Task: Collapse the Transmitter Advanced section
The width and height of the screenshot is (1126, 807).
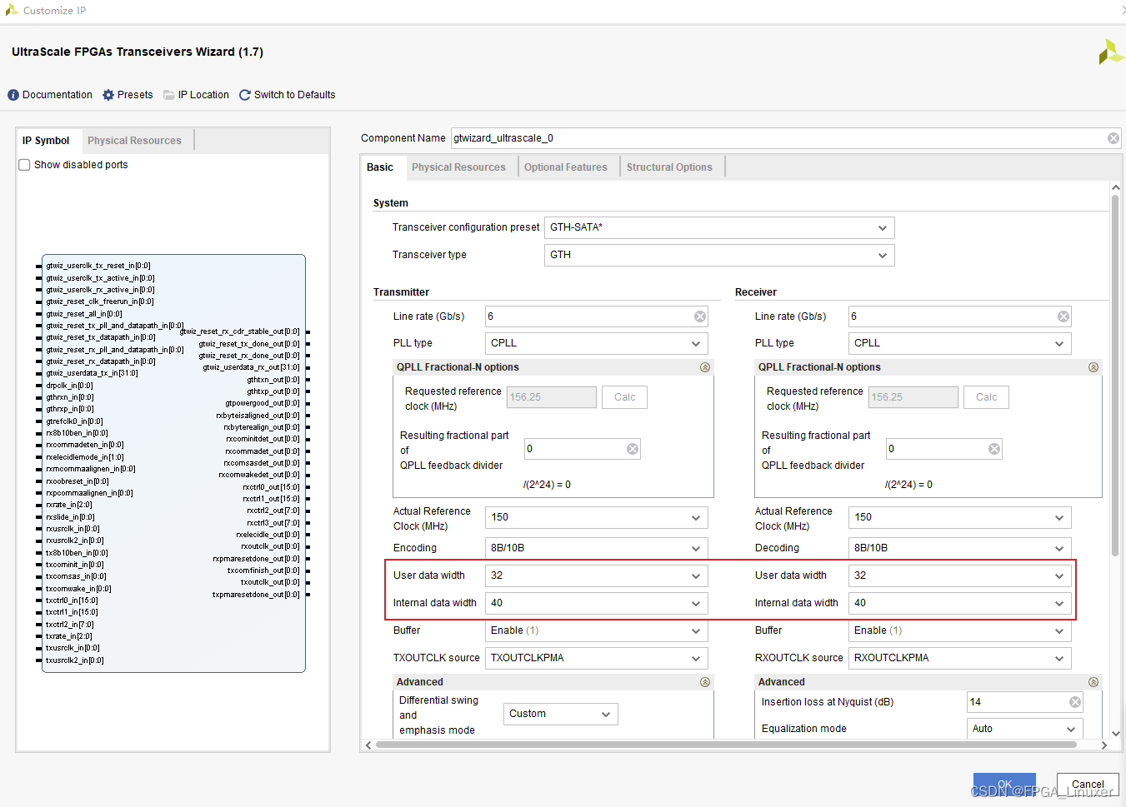Action: [705, 682]
